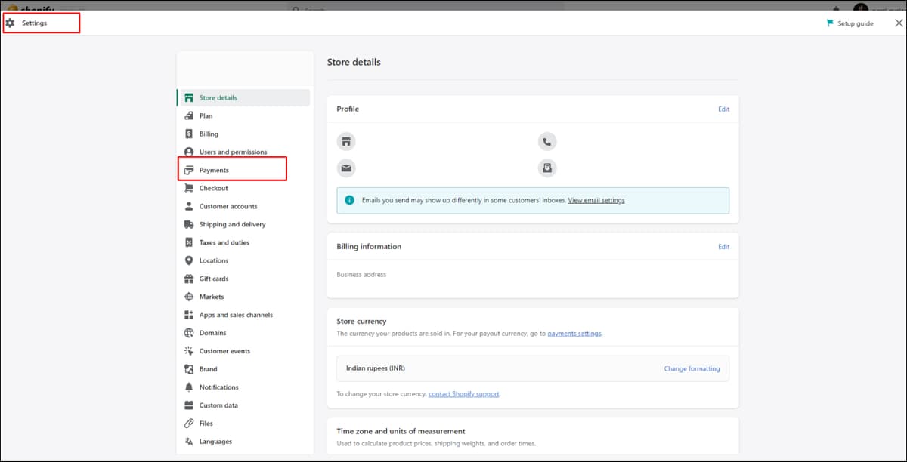907x462 pixels.
Task: Click the Customer accounts person icon
Action: 189,207
